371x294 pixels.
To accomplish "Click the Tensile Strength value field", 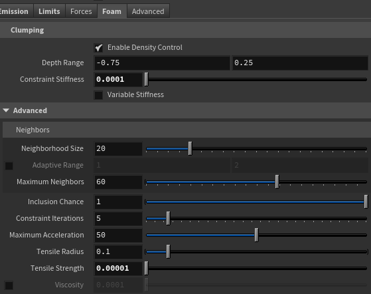I will tap(118, 268).
